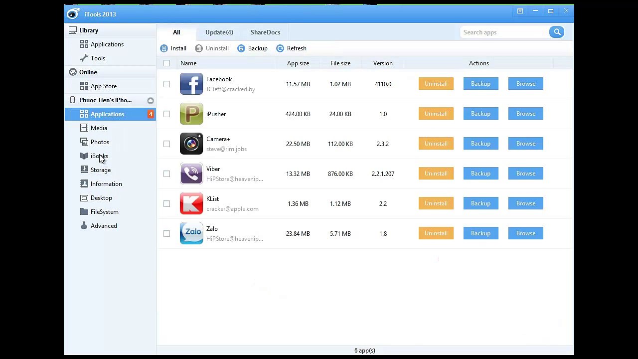Click the Facebook app icon
638x359 pixels.
tap(191, 84)
